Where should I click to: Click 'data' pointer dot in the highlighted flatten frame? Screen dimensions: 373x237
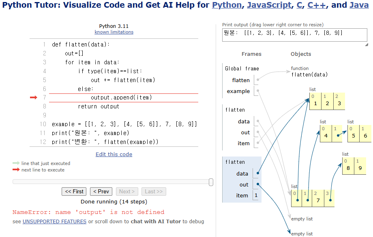257,173
